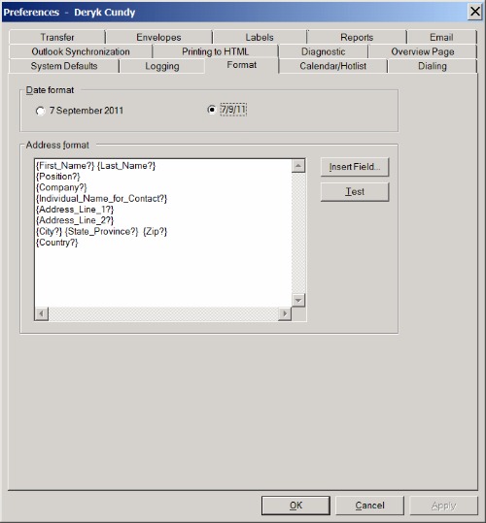Open the Outlook Synchronization tab
The height and width of the screenshot is (523, 486).
[81, 51]
